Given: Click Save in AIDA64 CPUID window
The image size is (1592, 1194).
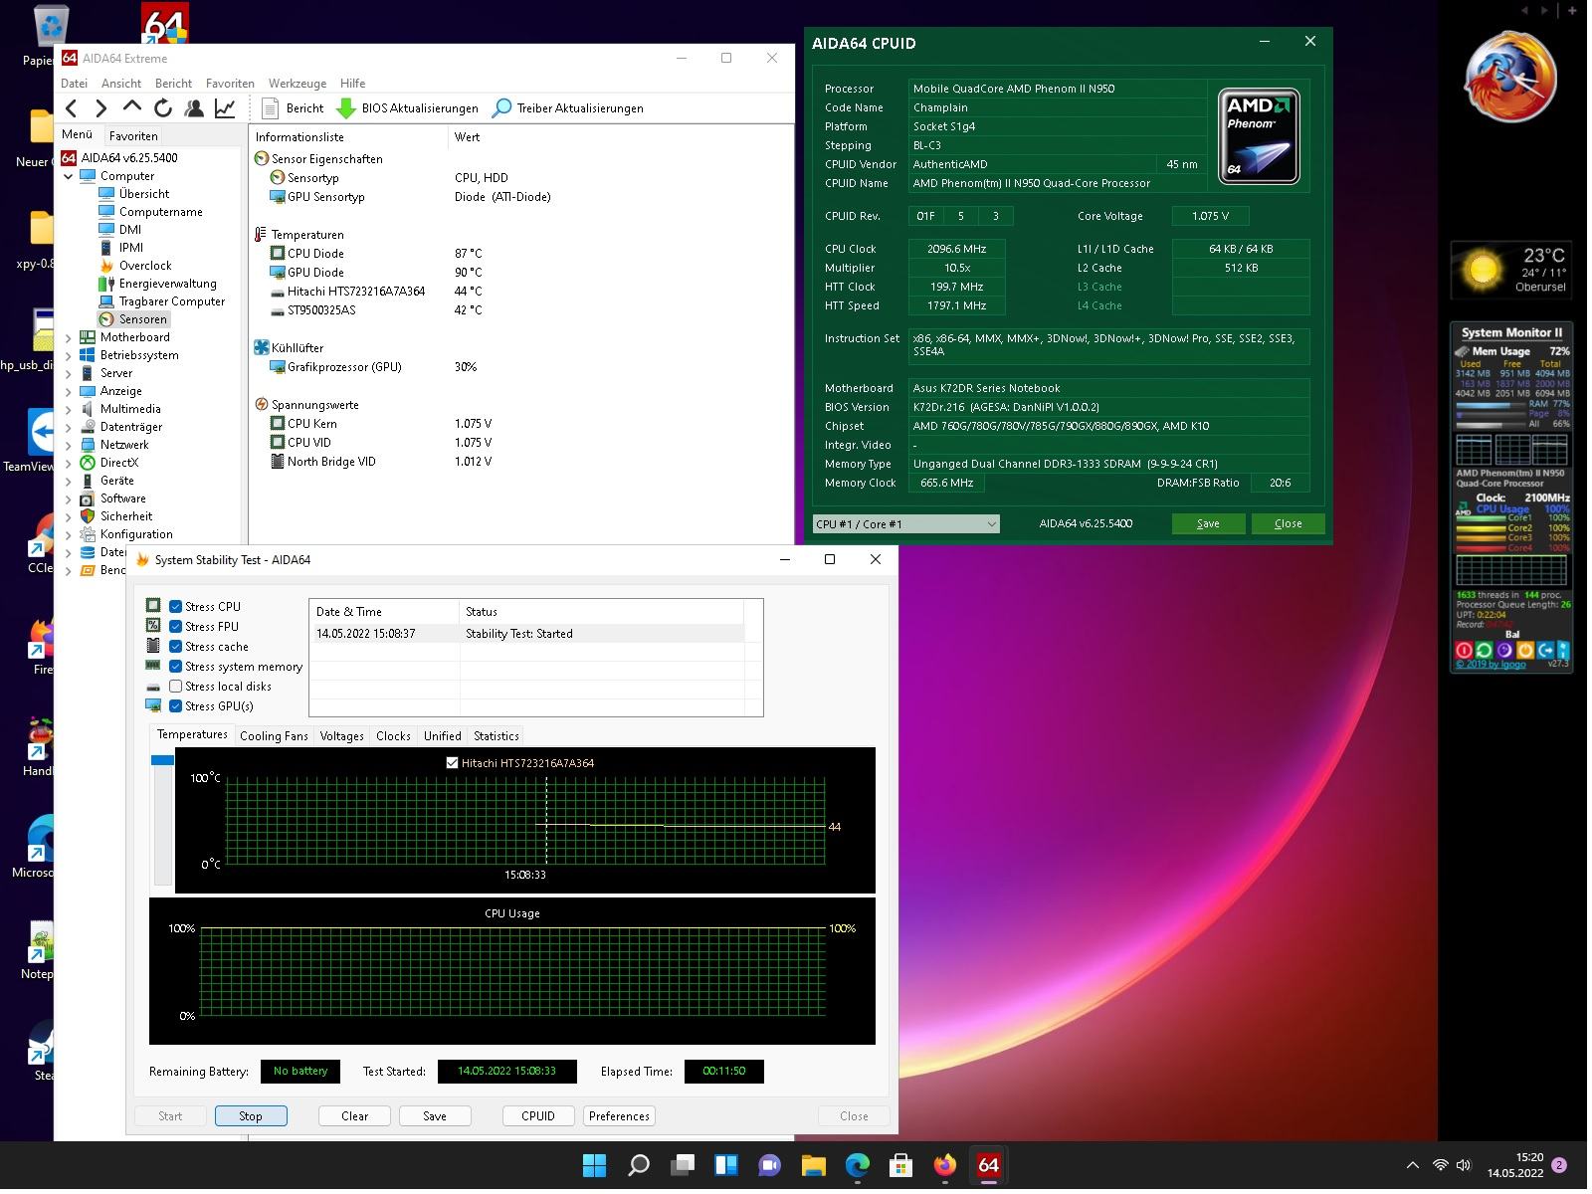Looking at the screenshot, I should click(x=1208, y=523).
